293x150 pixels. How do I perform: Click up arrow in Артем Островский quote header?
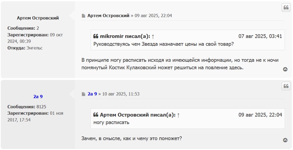point(178,115)
